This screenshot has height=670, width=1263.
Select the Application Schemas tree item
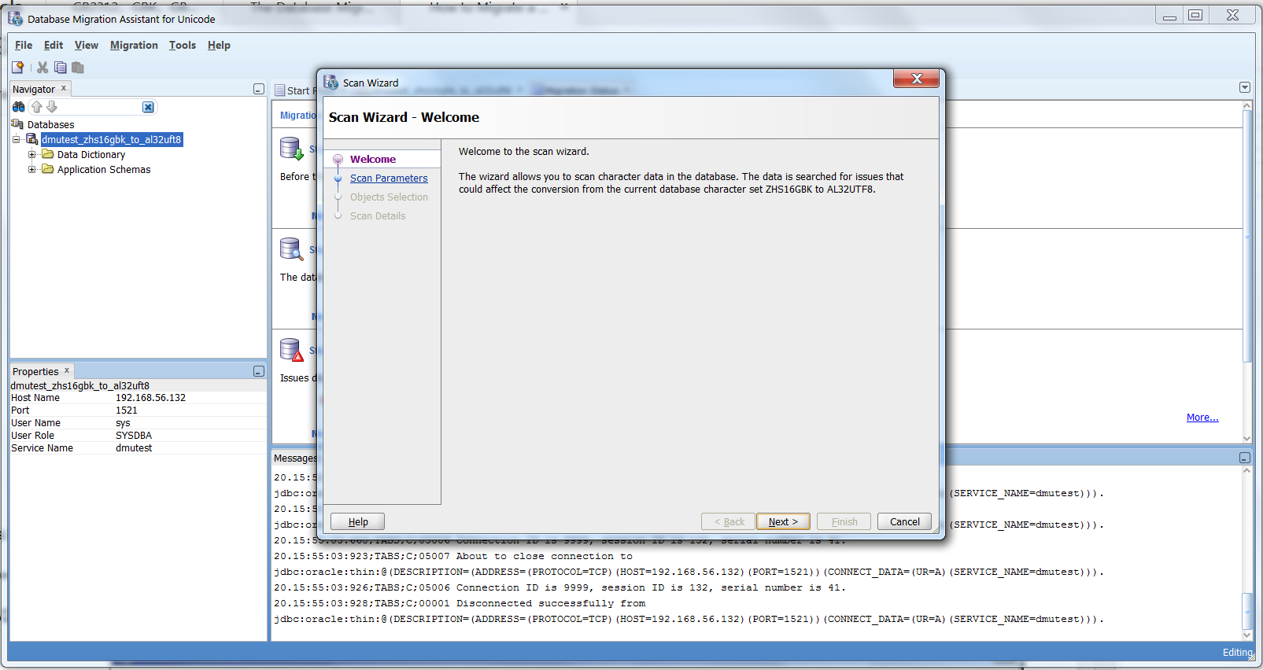pyautogui.click(x=104, y=170)
